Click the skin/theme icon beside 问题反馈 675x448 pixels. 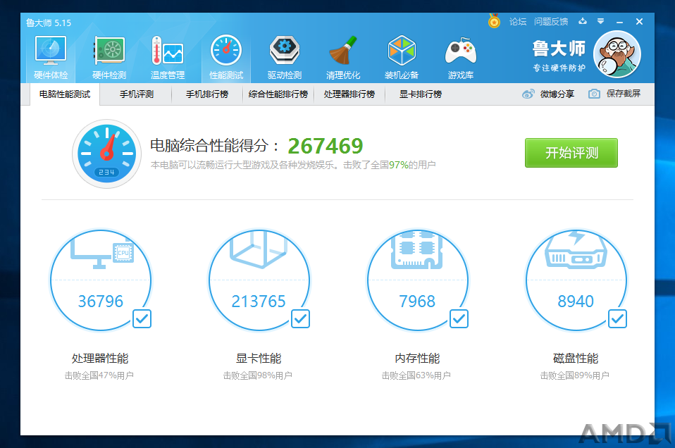pos(583,21)
